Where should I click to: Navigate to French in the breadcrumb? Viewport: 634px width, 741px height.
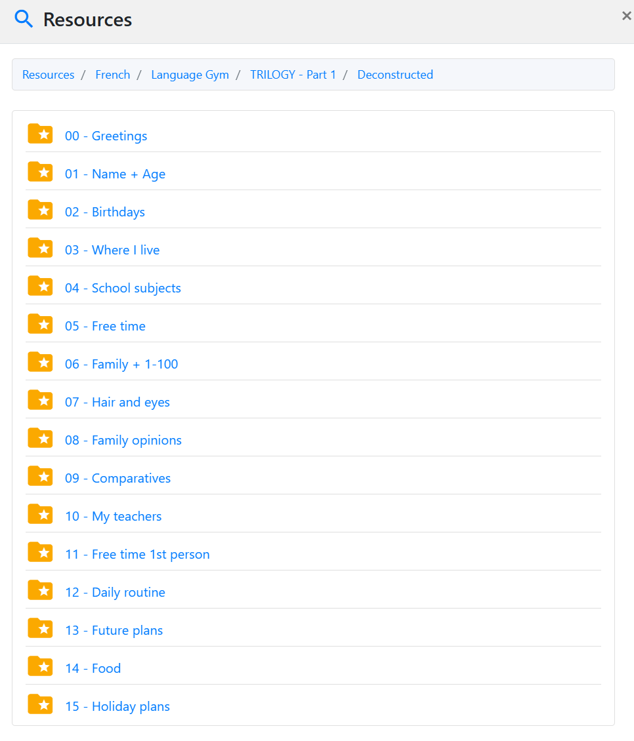113,75
